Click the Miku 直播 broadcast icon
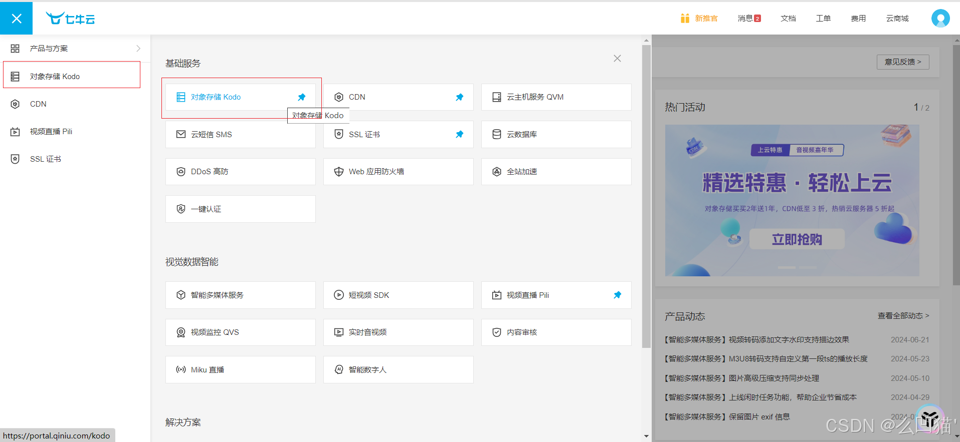 coord(181,369)
